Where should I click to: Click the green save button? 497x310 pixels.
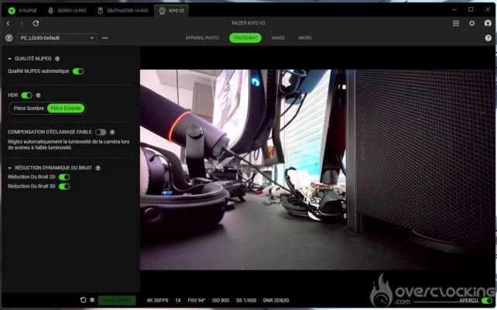click(117, 300)
